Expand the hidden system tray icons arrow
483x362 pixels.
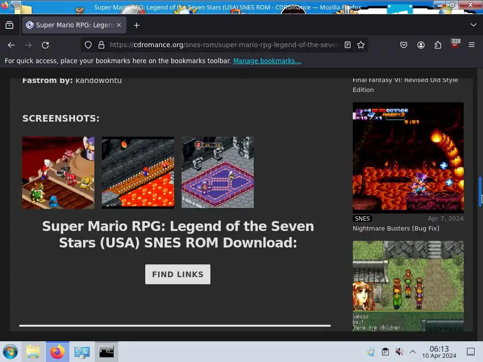tap(413, 352)
